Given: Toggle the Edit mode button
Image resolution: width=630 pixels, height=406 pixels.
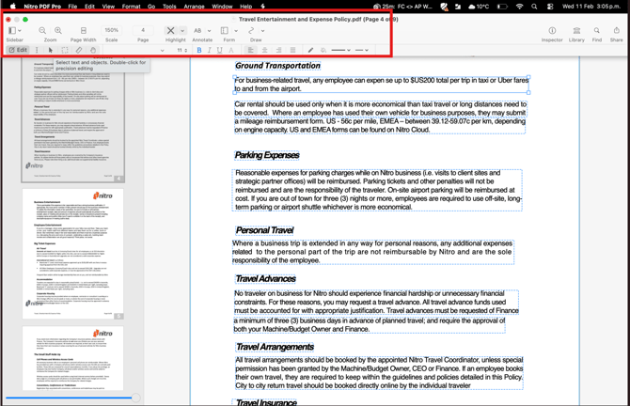Looking at the screenshot, I should [x=18, y=50].
